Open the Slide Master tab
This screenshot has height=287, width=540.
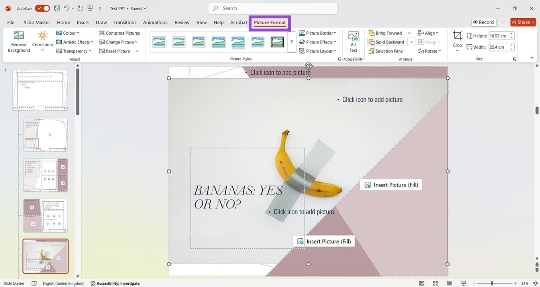coord(37,22)
